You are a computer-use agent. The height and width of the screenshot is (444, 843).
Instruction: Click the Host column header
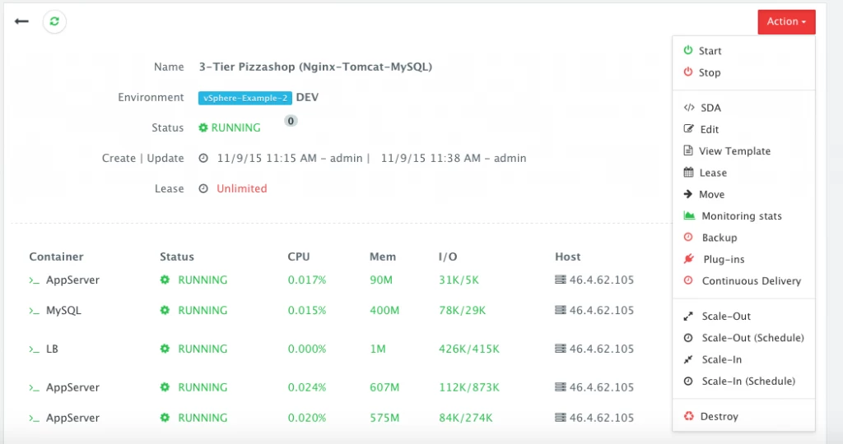point(568,257)
